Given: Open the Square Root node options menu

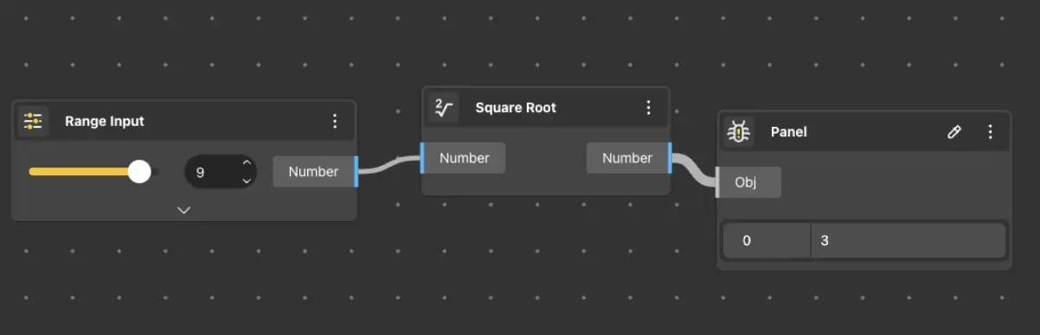Looking at the screenshot, I should [648, 108].
